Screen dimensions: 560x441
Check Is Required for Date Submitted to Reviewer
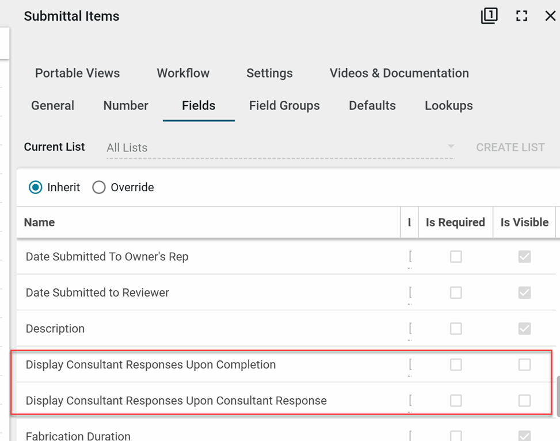click(x=456, y=293)
